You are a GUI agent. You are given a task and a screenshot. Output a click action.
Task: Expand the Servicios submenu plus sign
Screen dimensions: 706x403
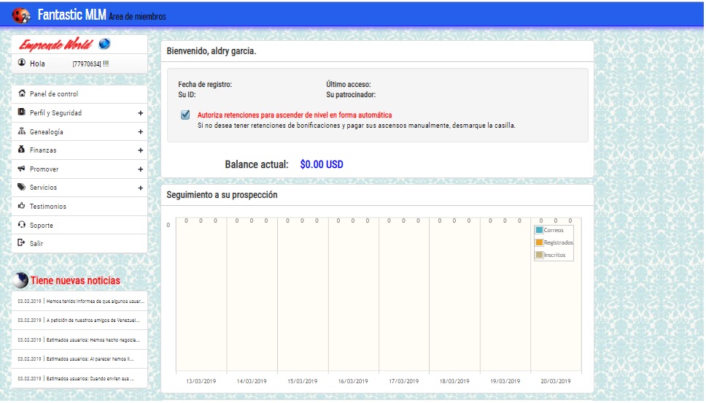[140, 188]
